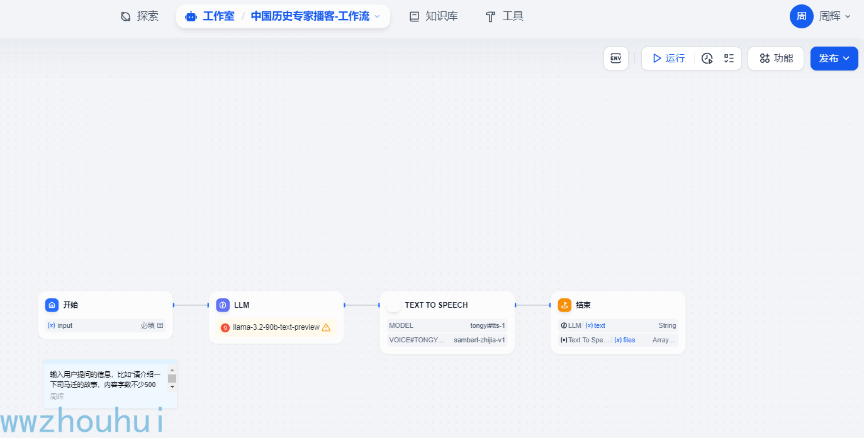864x438 pixels.
Task: Open the 知识库 knowledge tab
Action: [x=434, y=16]
